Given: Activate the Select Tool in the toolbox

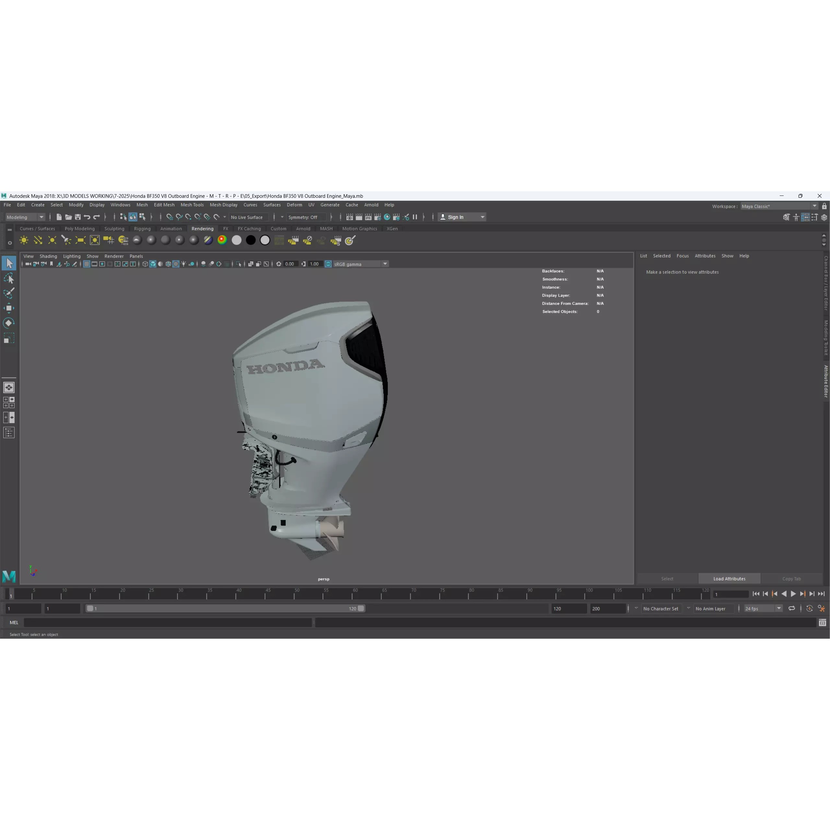Looking at the screenshot, I should (x=9, y=263).
